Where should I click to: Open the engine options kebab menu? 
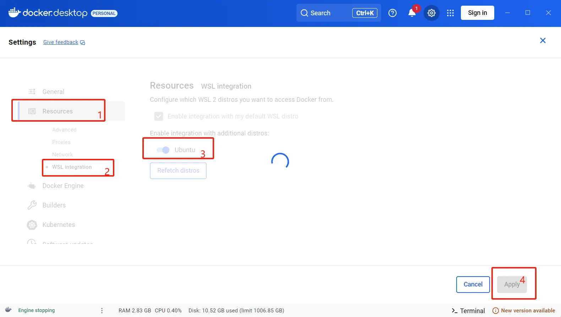pyautogui.click(x=102, y=311)
